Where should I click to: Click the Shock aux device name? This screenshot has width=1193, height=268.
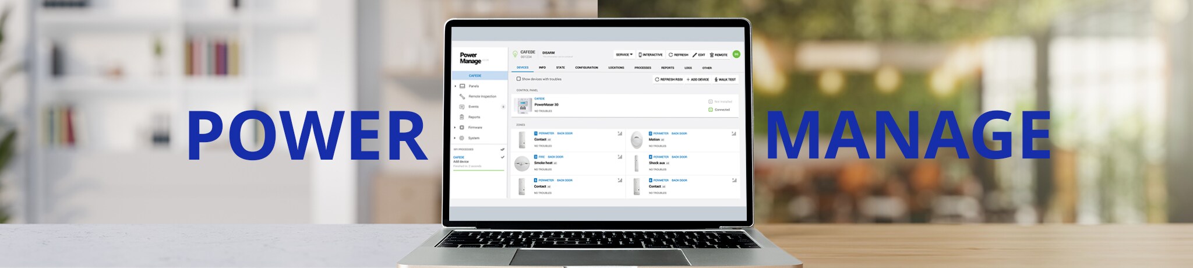tap(656, 163)
